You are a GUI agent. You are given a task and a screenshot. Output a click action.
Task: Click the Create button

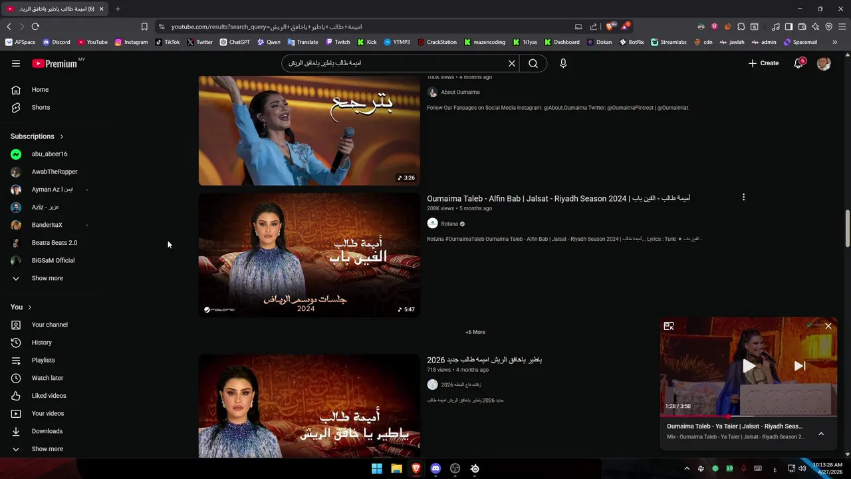(763, 63)
